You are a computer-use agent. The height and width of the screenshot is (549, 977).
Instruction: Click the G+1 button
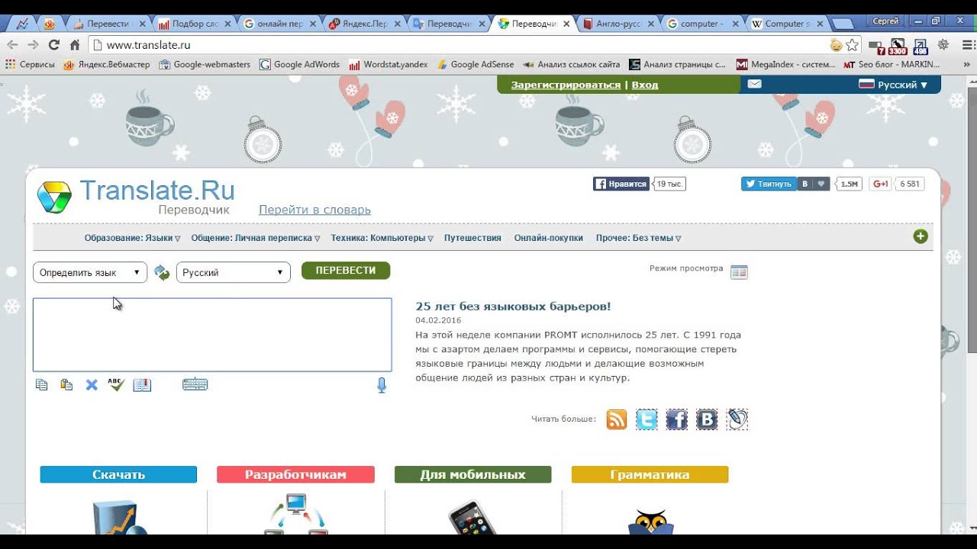tap(880, 184)
